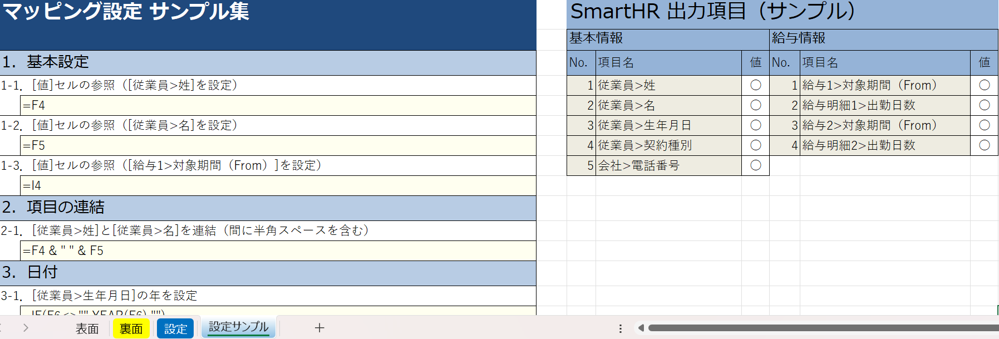The image size is (999, 339).
Task: Select the 設定サンプル sheet tab
Action: pyautogui.click(x=238, y=327)
